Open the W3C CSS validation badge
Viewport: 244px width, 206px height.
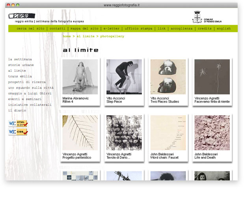[x=18, y=132]
